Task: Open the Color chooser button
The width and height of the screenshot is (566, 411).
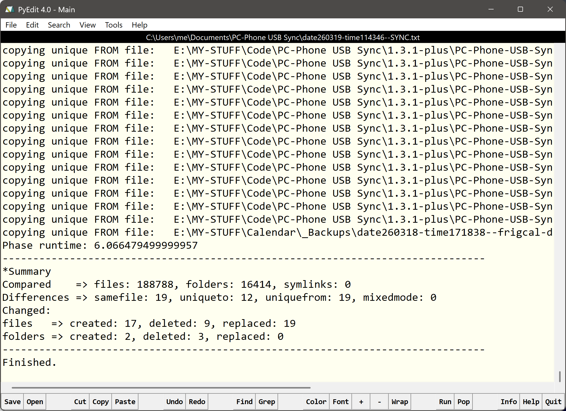Action: 316,402
